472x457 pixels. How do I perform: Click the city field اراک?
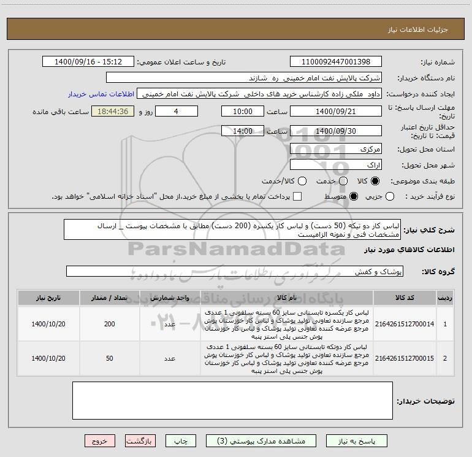pos(336,164)
